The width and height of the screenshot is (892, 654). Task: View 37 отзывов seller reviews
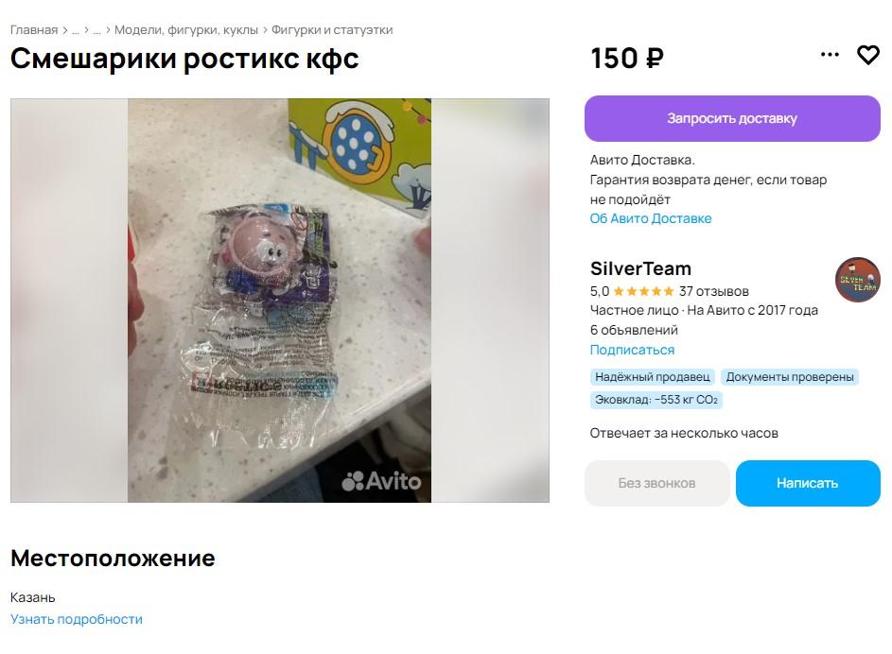tap(714, 291)
